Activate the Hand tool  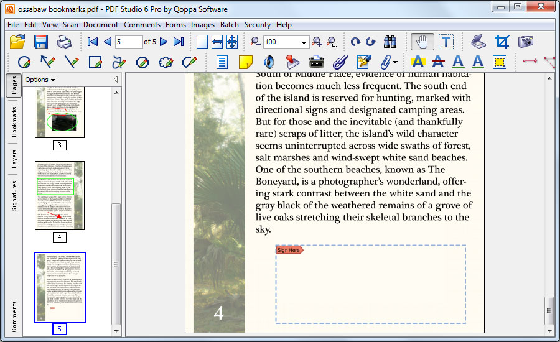422,42
